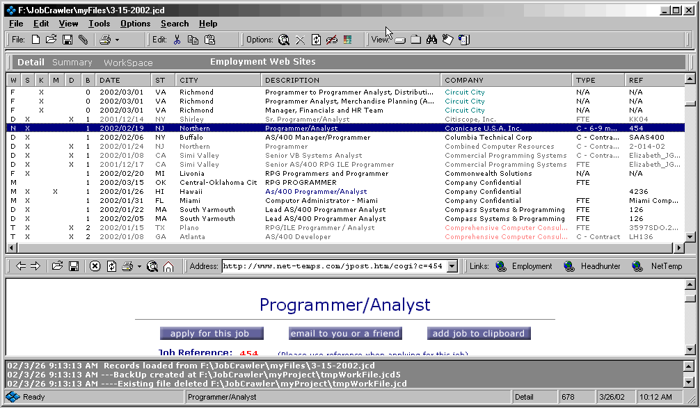Click the X delete icon in Options toolbar
This screenshot has height=408, width=700.
[x=300, y=40]
